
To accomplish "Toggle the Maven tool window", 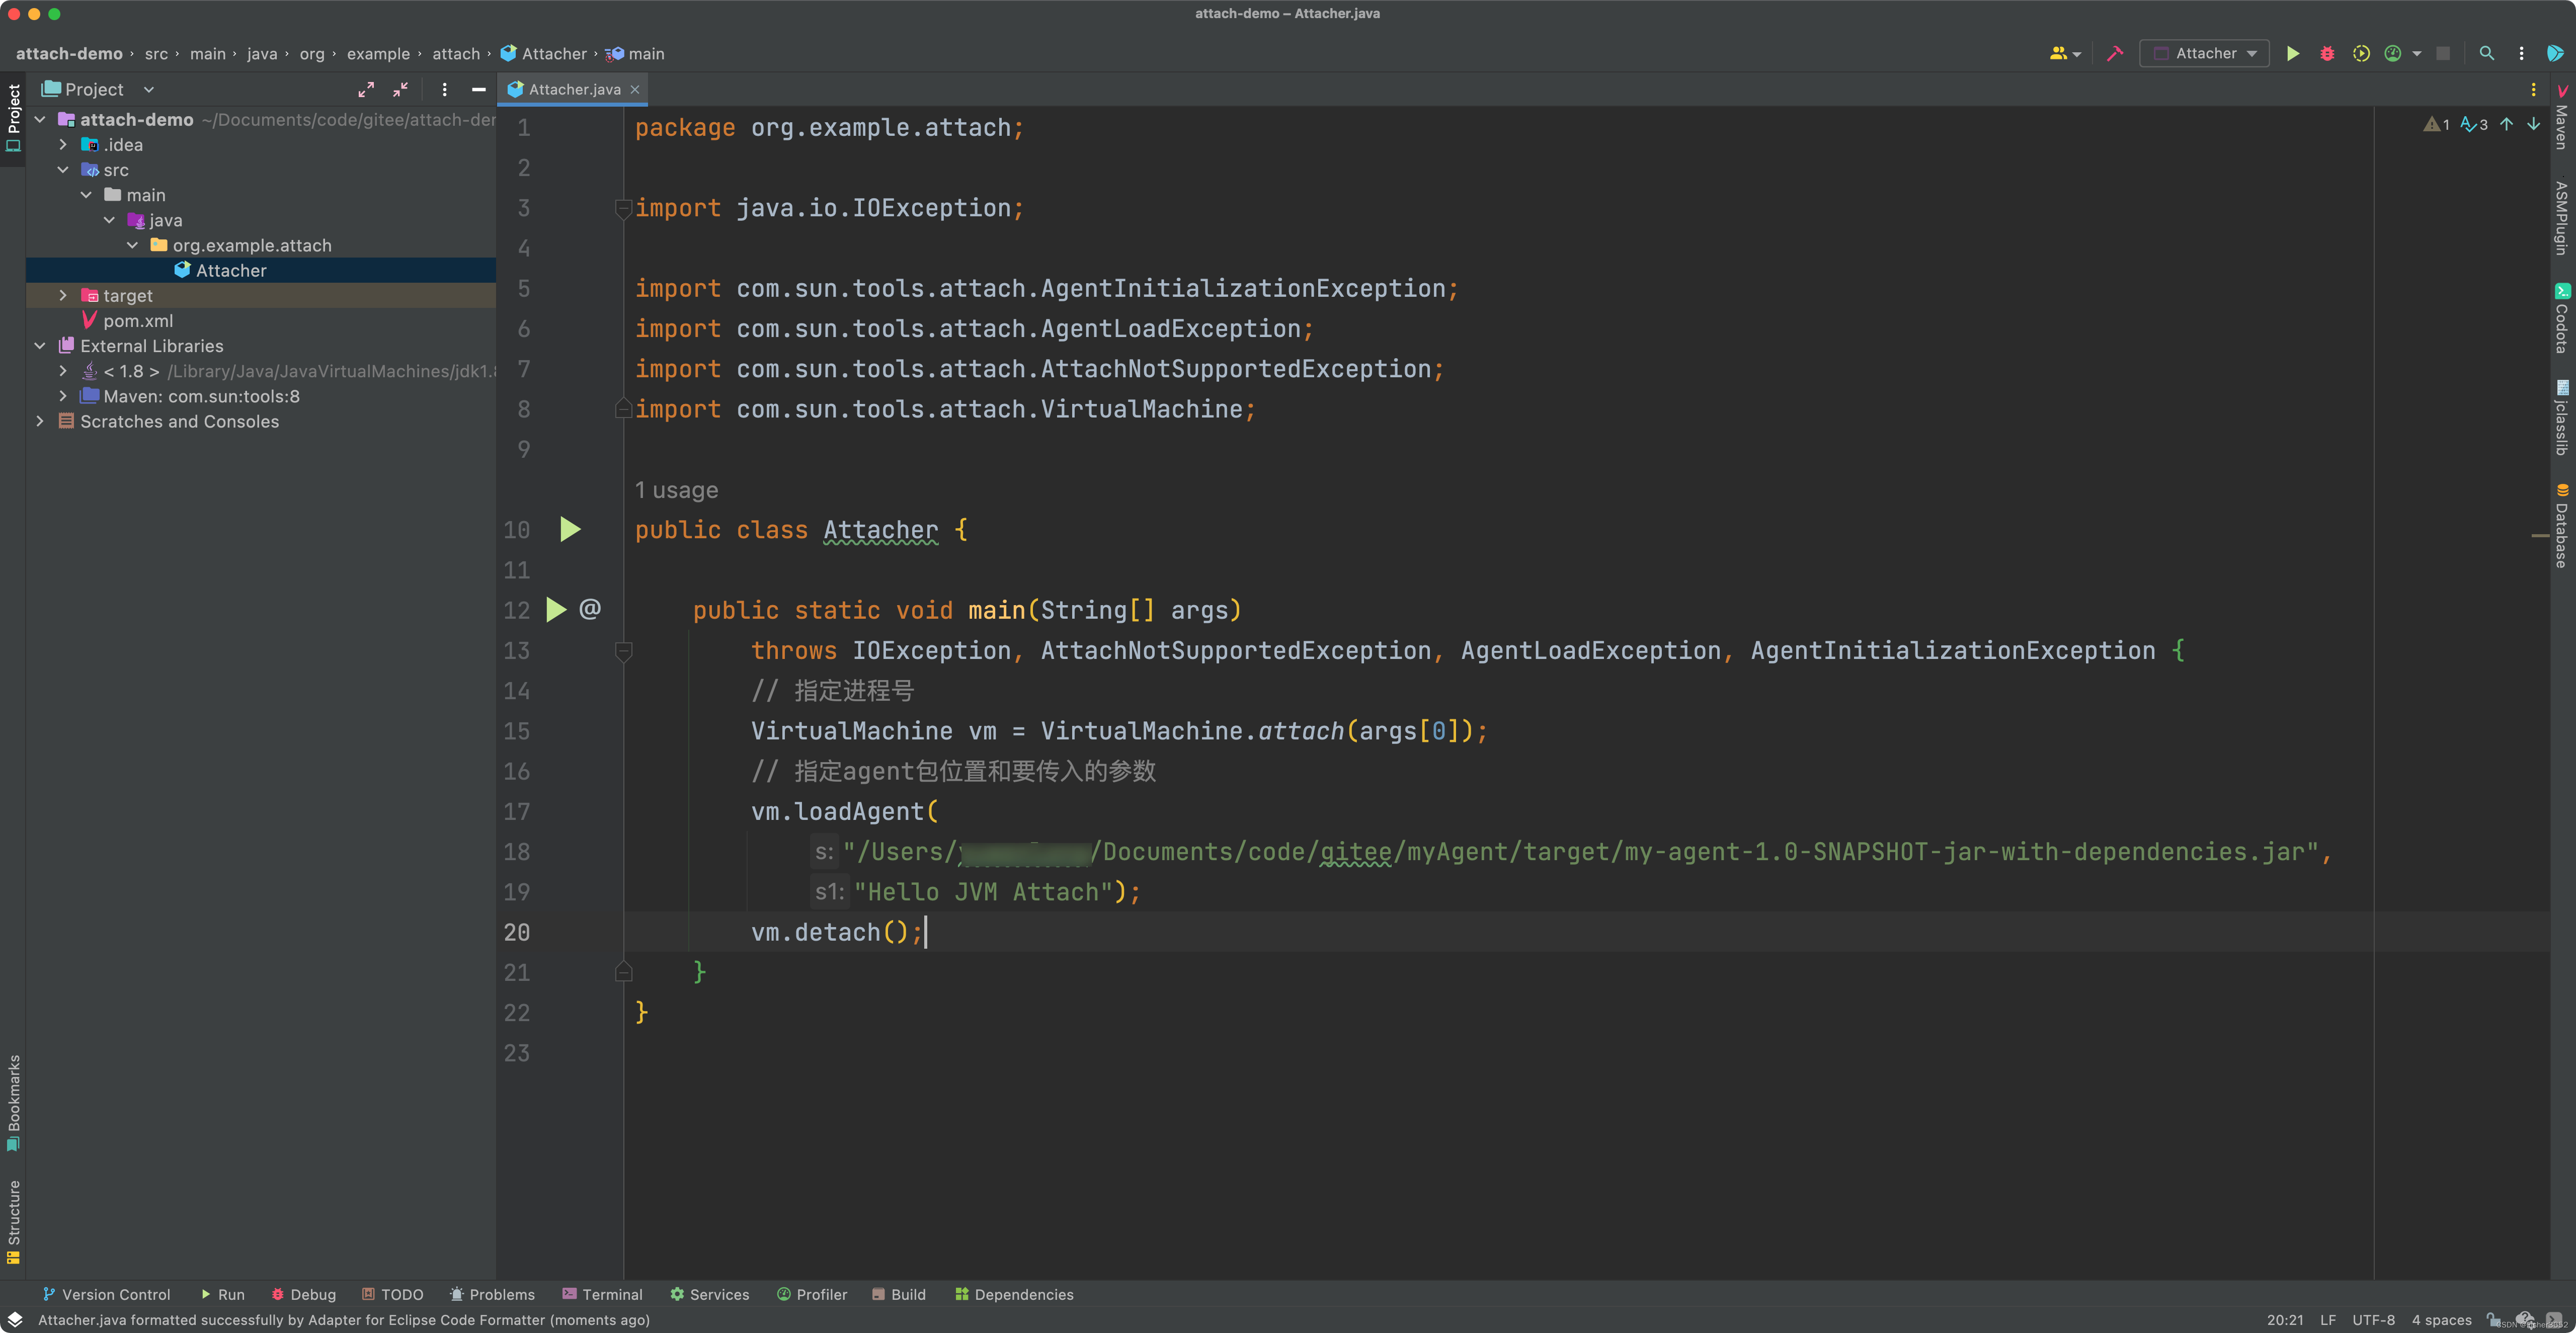I will click(2562, 120).
